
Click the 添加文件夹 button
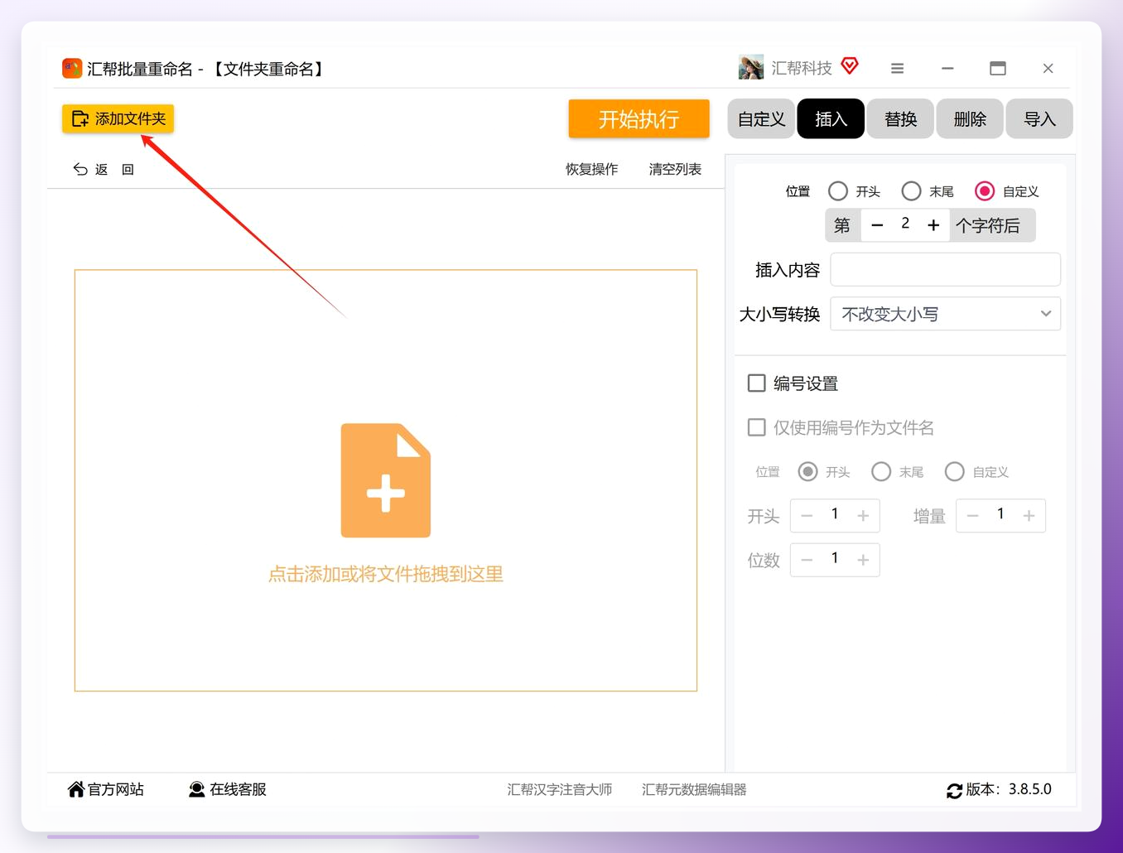(118, 118)
